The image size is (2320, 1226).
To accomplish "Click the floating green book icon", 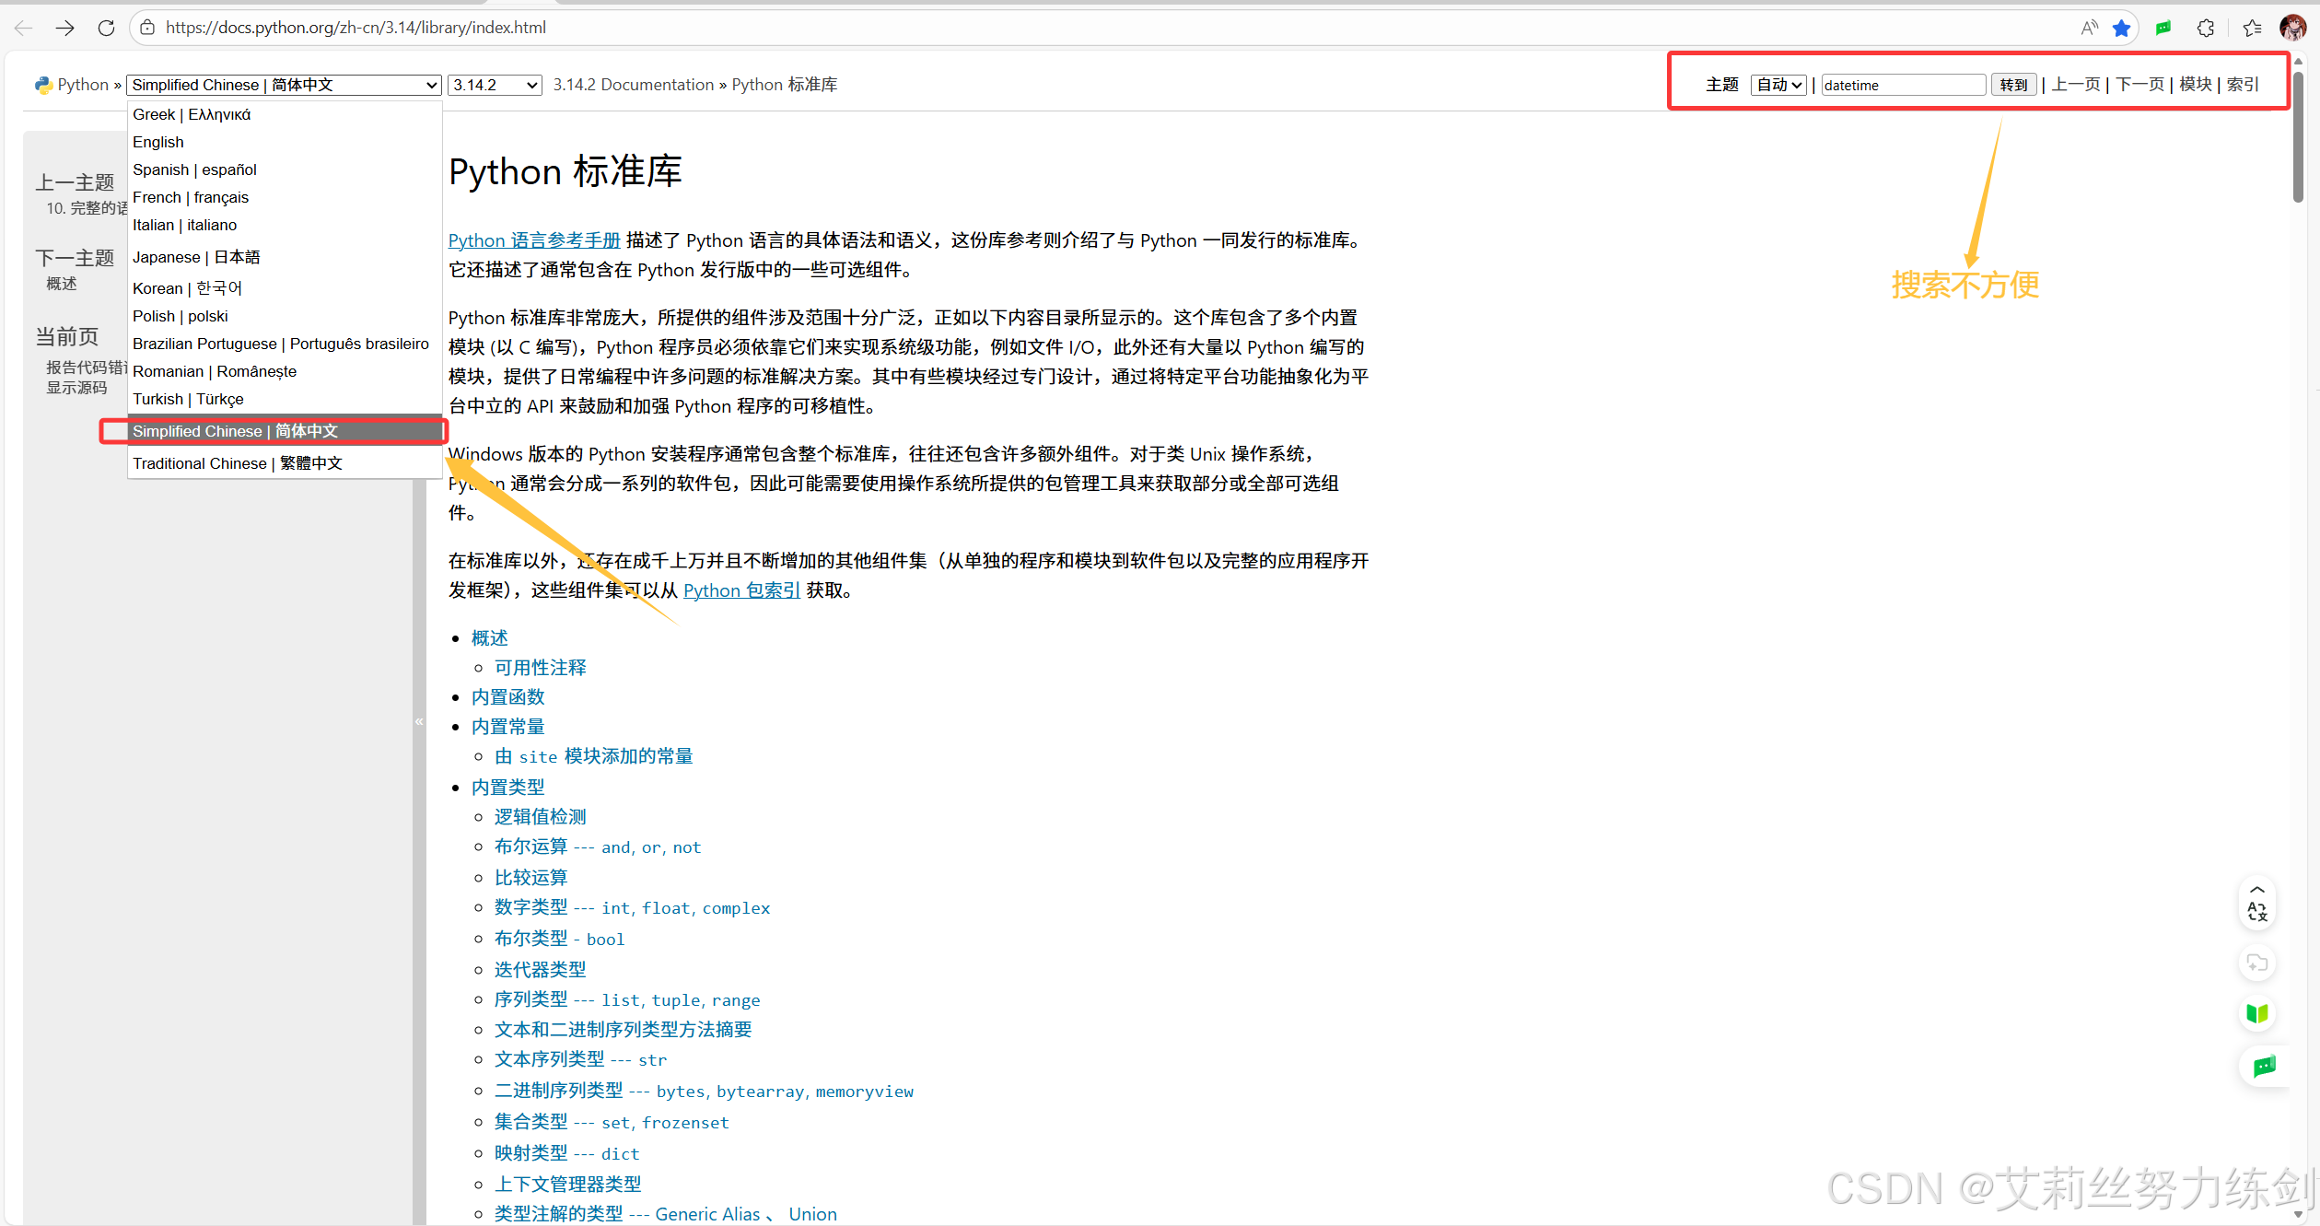I will pos(2256,1013).
